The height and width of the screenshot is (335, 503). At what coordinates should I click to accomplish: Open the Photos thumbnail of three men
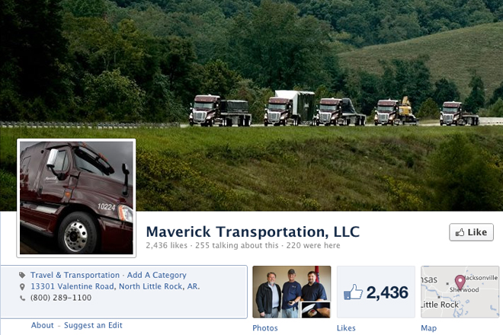(292, 292)
